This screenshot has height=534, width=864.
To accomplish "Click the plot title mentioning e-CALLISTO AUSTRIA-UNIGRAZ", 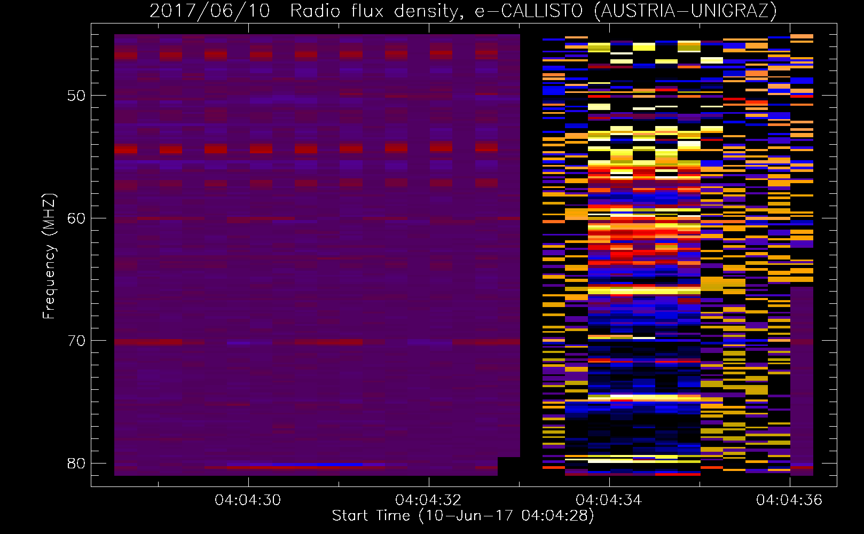I will tap(463, 11).
